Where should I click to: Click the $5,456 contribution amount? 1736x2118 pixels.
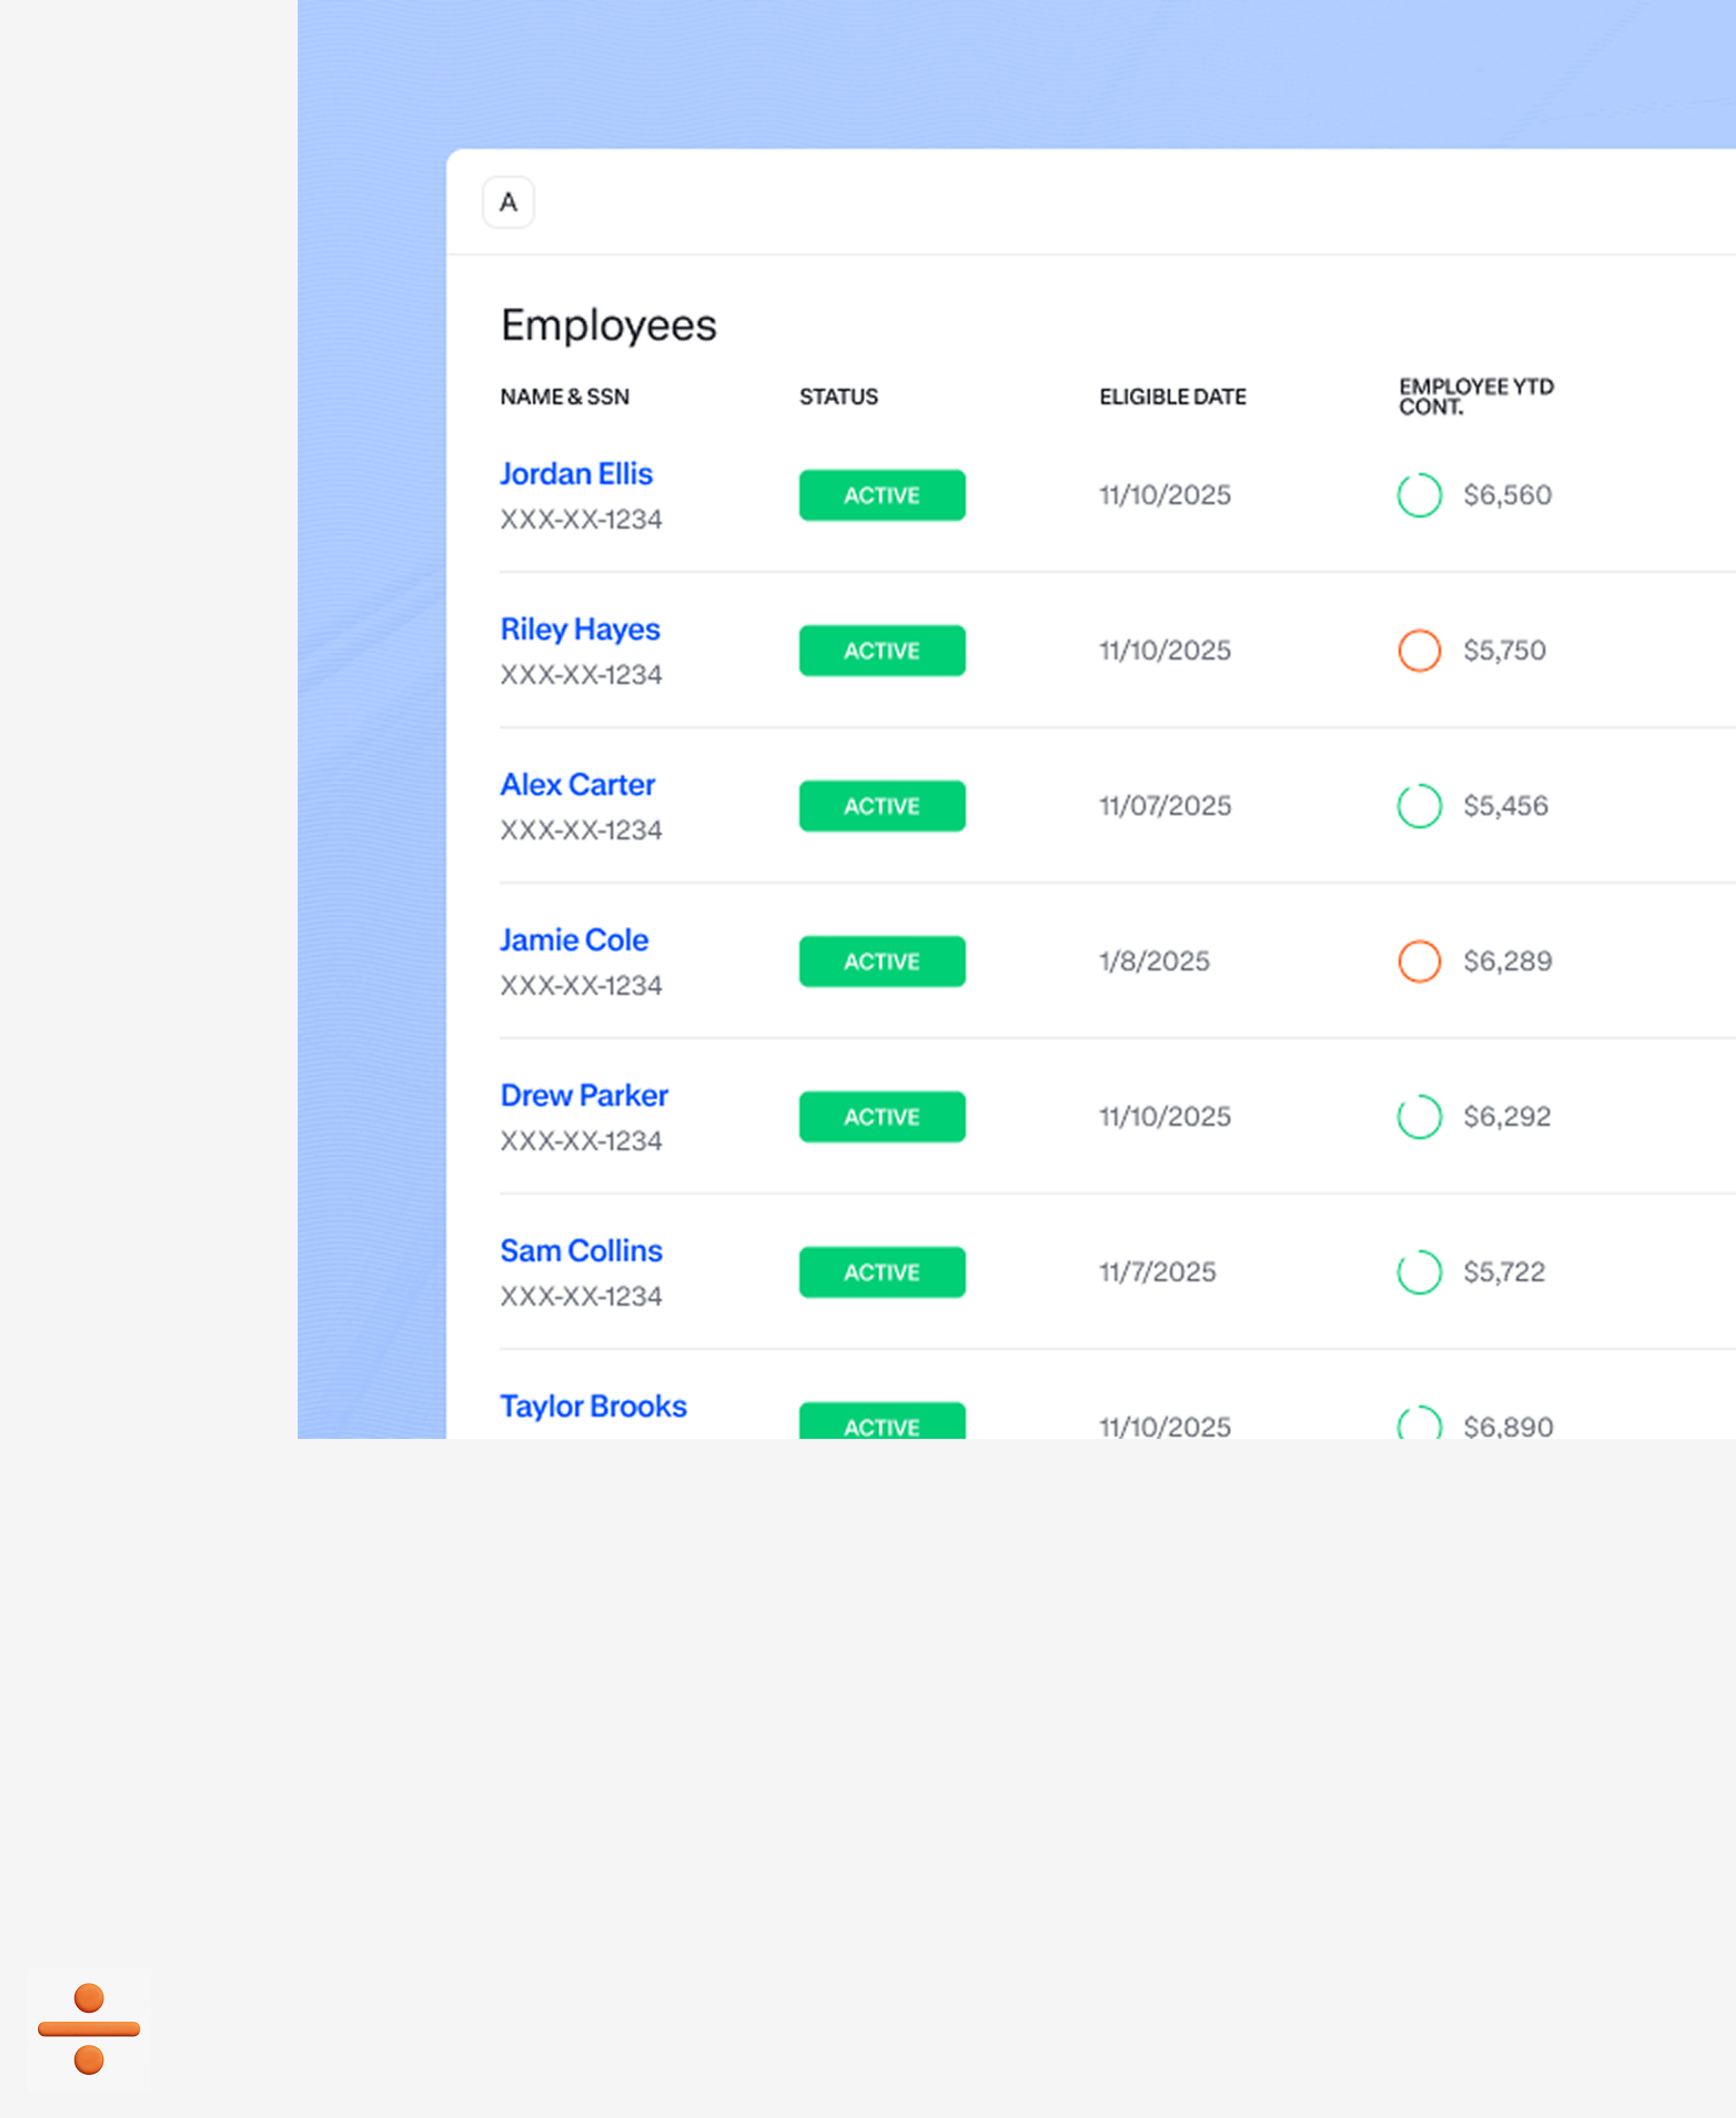1505,806
